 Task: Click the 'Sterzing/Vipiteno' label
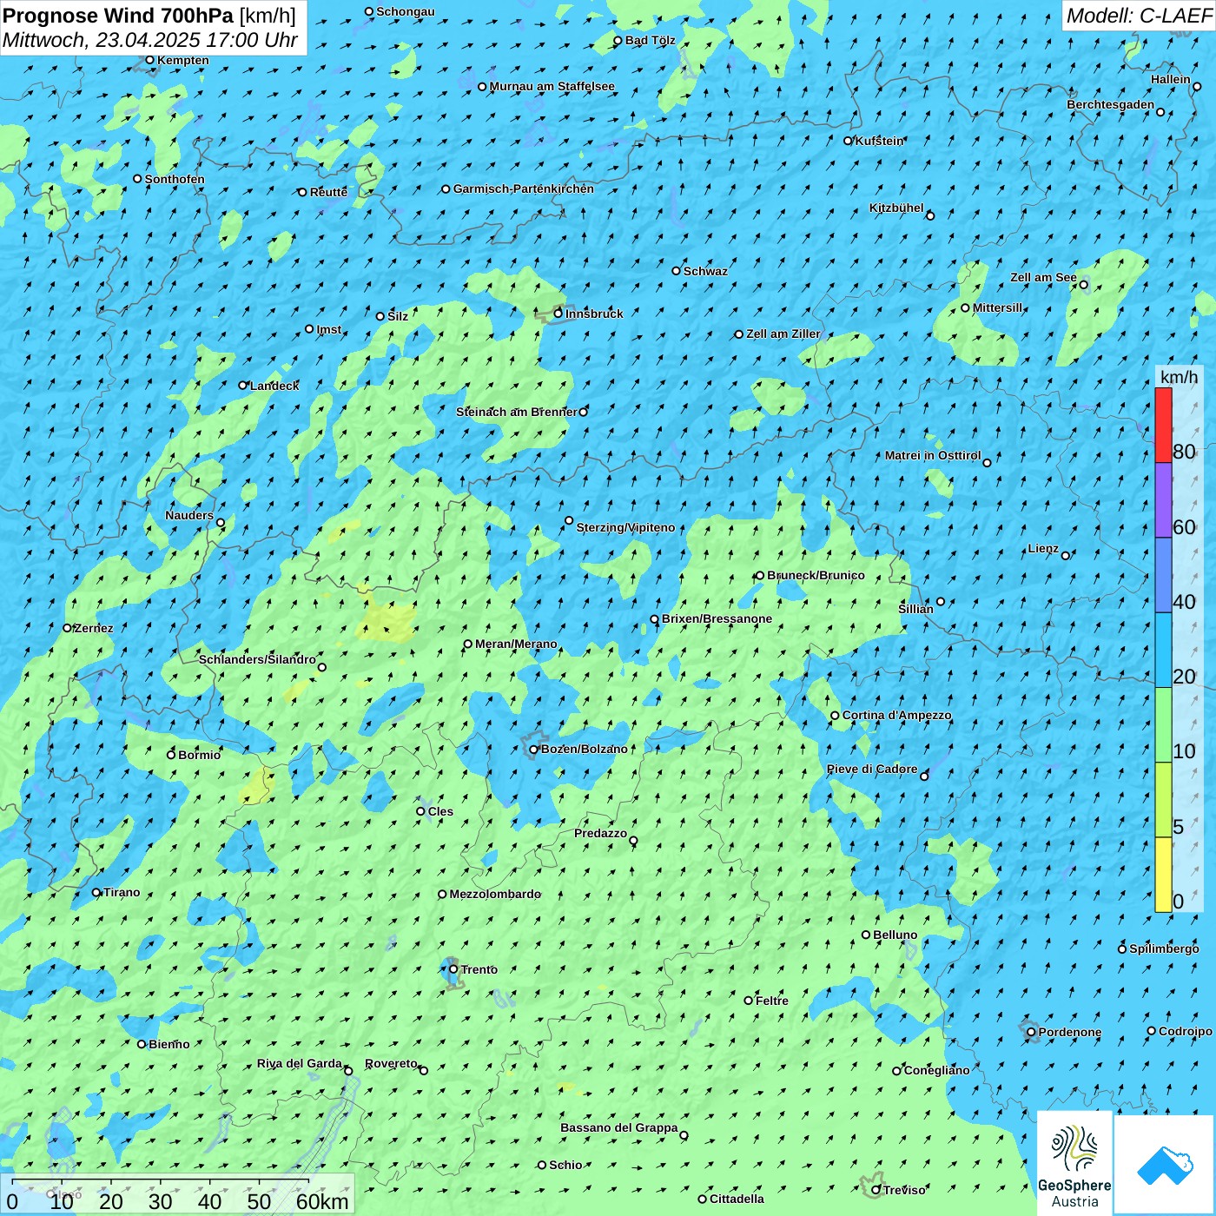click(625, 527)
